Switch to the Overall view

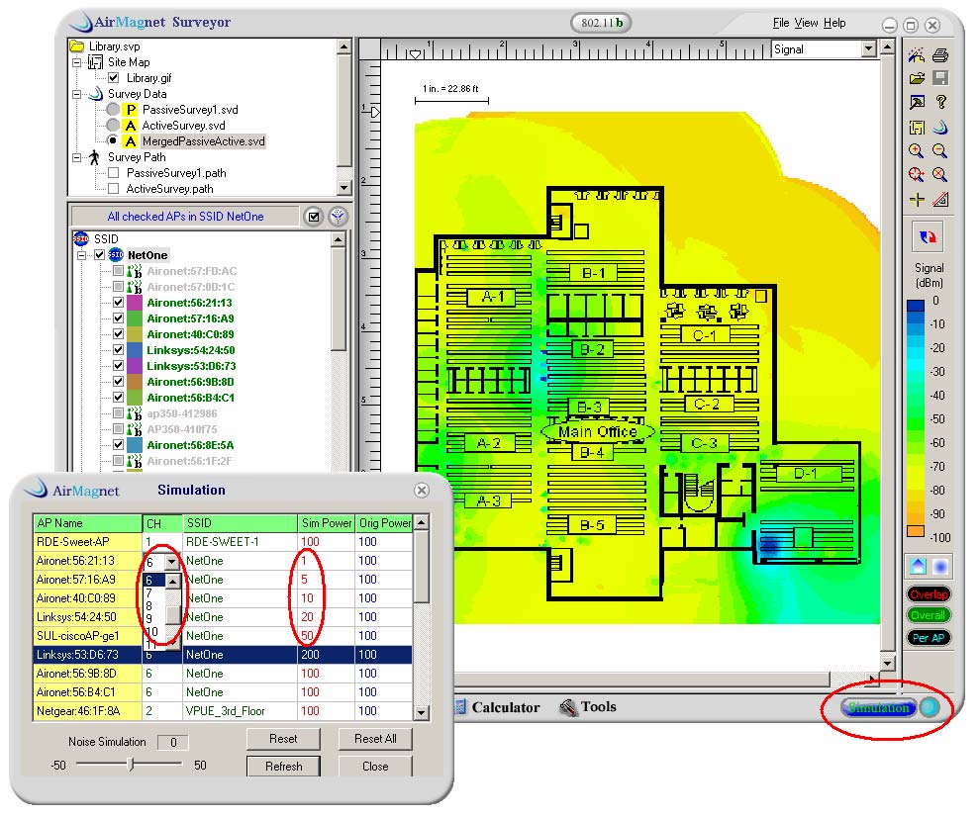click(x=929, y=615)
